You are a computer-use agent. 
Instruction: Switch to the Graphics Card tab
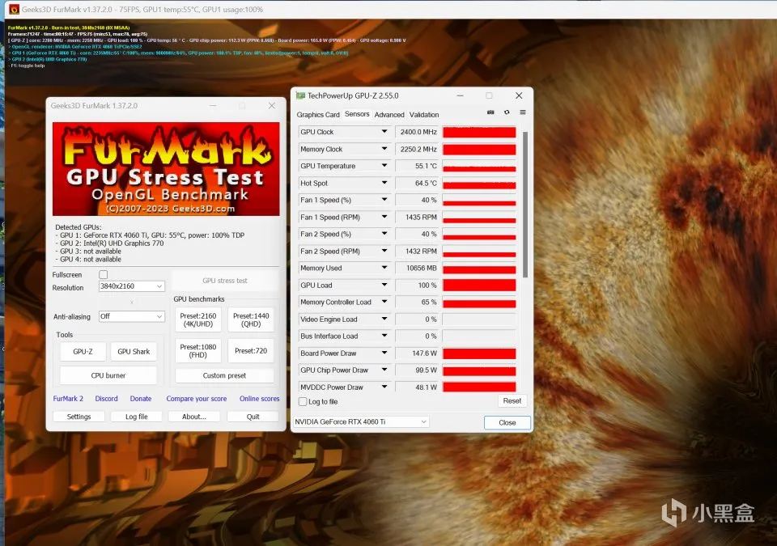coord(318,114)
